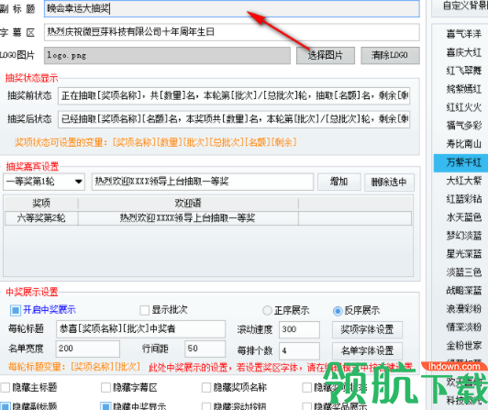Click the 奖项 column header
Screen dimensions: 488x410
pyautogui.click(x=41, y=204)
